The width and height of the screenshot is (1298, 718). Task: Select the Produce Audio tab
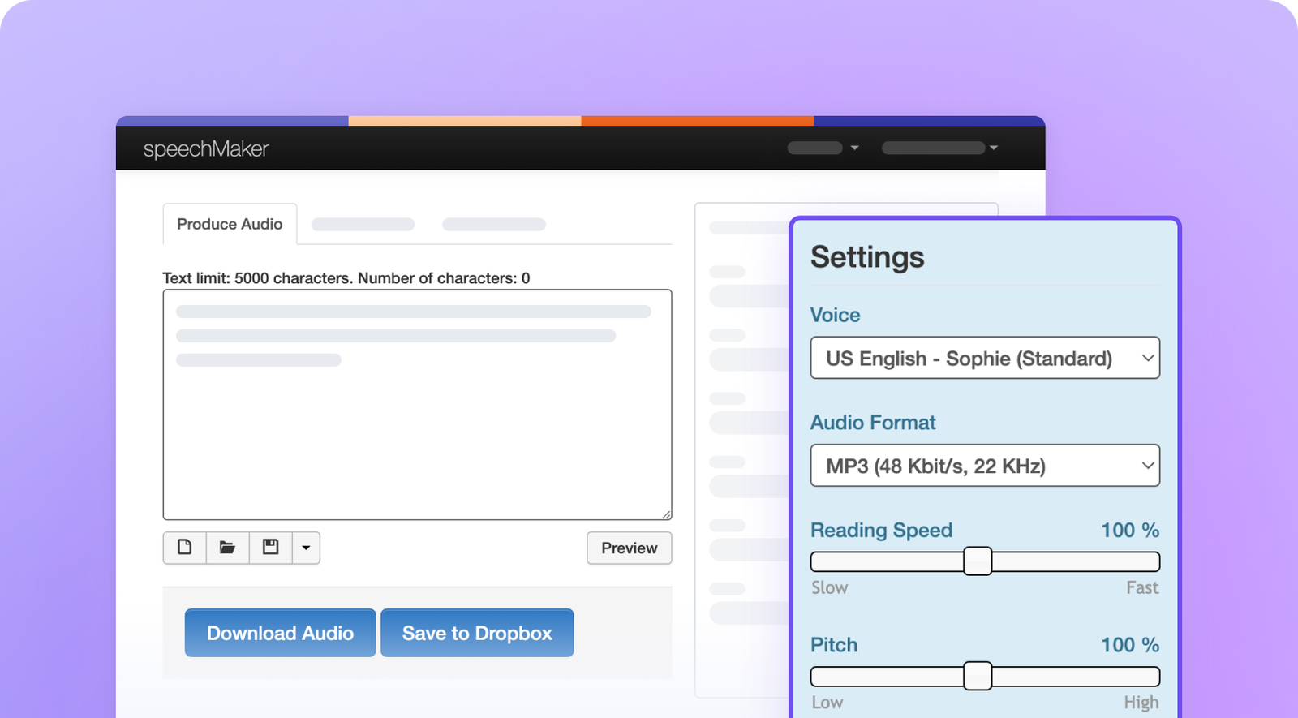pyautogui.click(x=230, y=224)
